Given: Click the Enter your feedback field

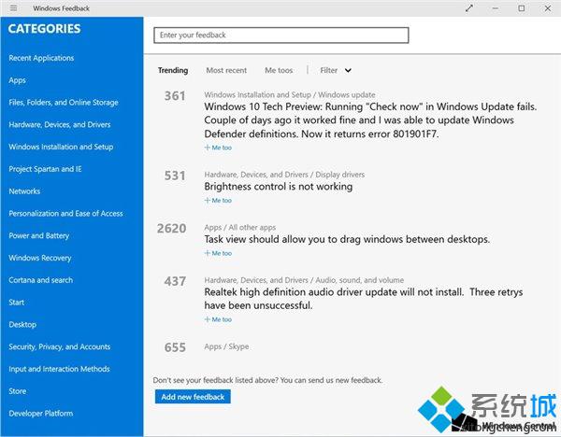Looking at the screenshot, I should 281,35.
